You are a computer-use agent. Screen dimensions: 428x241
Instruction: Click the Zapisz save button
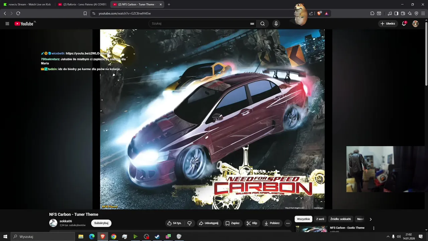click(232, 223)
